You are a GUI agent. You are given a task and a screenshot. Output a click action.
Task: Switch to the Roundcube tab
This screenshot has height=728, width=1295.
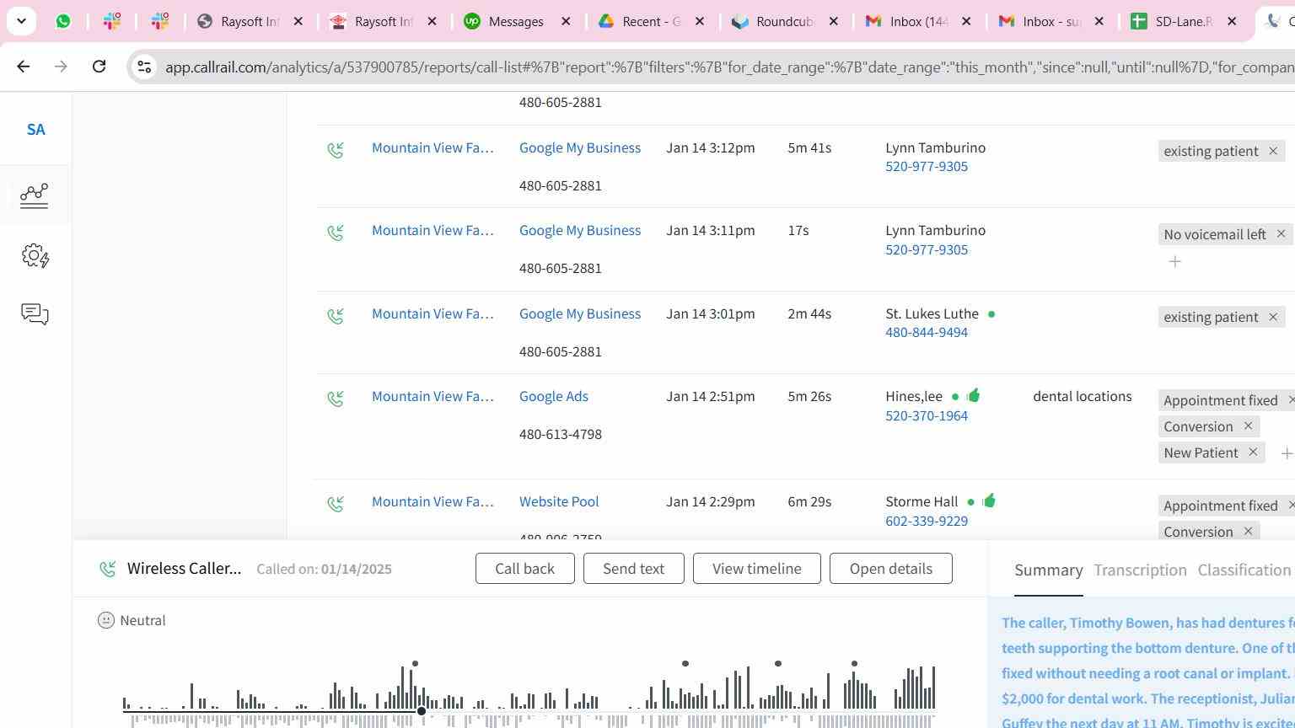click(784, 21)
